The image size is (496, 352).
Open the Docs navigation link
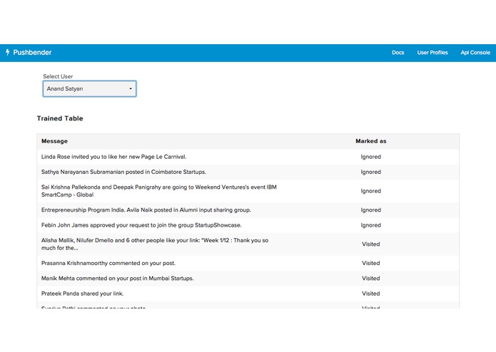click(398, 53)
